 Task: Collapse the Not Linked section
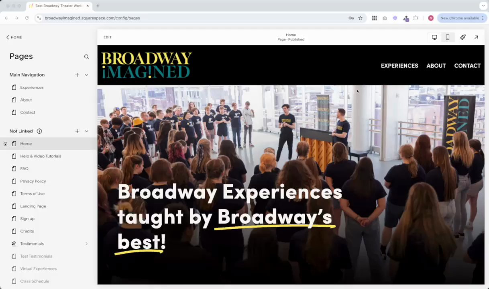[86, 131]
